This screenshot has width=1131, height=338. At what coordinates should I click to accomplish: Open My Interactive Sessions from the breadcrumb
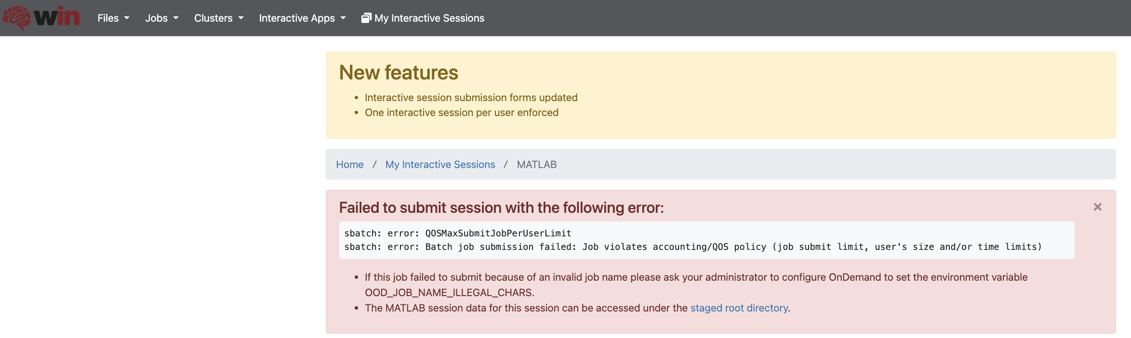439,164
